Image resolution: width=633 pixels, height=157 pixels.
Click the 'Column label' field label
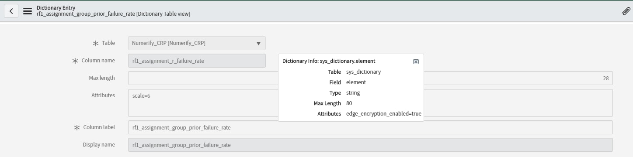tap(99, 127)
